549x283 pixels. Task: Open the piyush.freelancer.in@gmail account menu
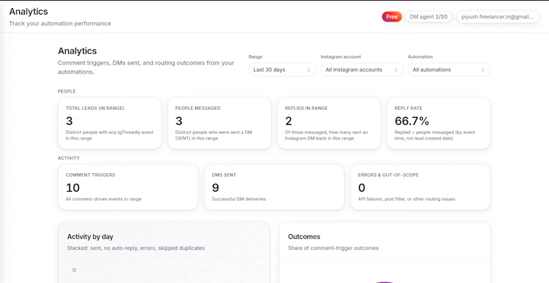[498, 16]
